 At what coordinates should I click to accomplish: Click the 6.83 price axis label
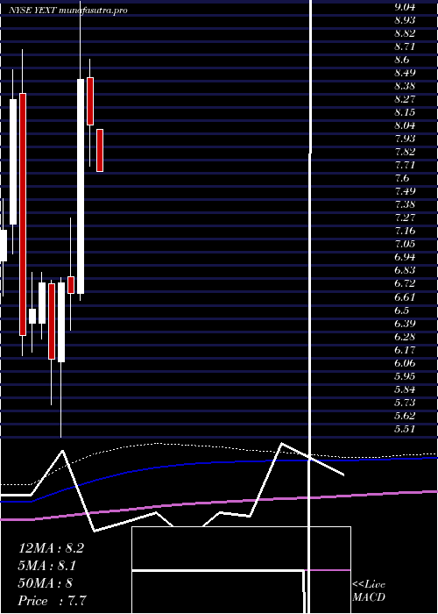405,270
